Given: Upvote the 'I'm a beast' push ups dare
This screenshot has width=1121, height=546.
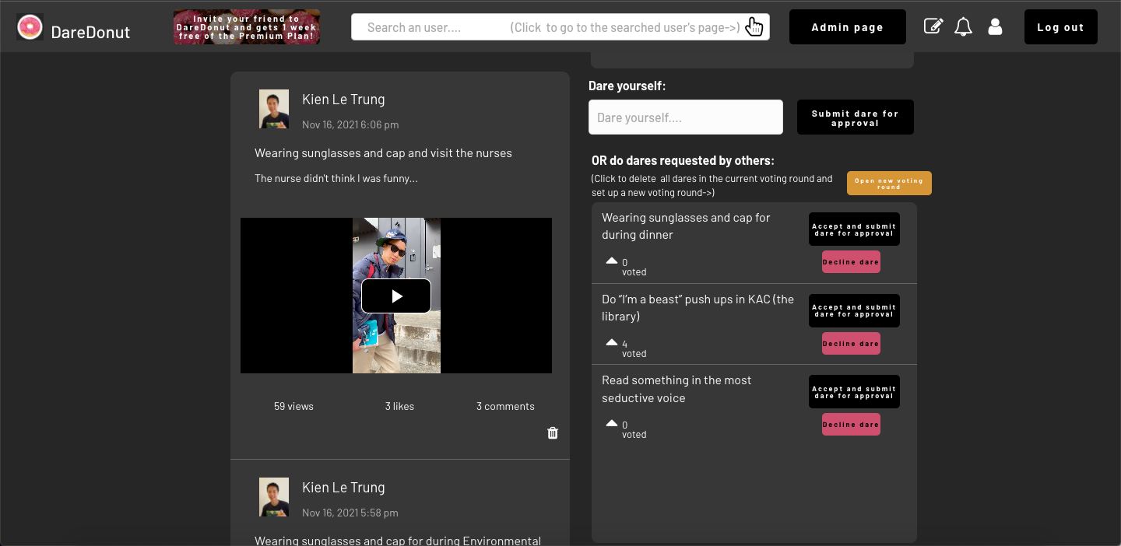Looking at the screenshot, I should [612, 342].
